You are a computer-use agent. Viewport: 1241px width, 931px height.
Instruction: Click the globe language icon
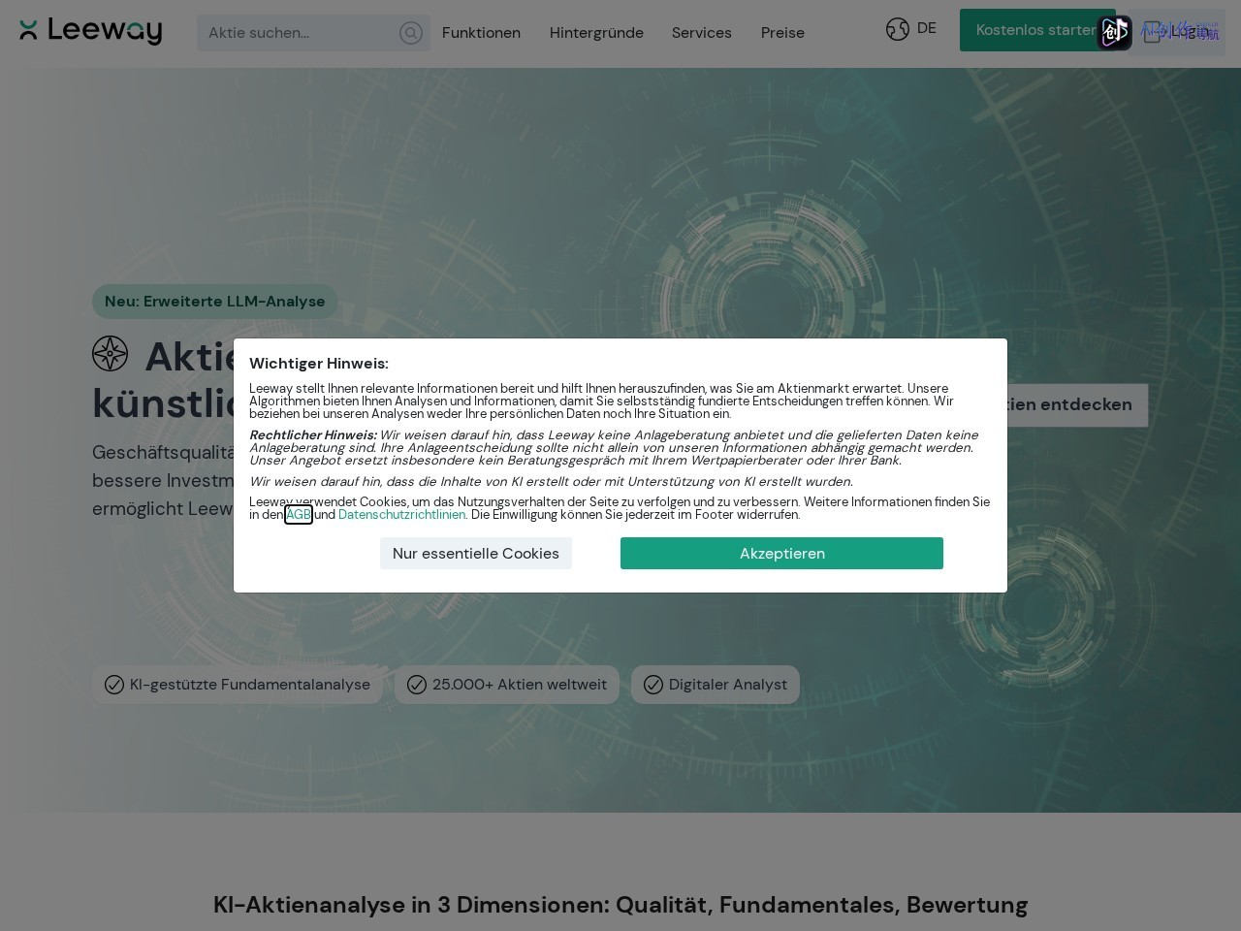pyautogui.click(x=898, y=29)
